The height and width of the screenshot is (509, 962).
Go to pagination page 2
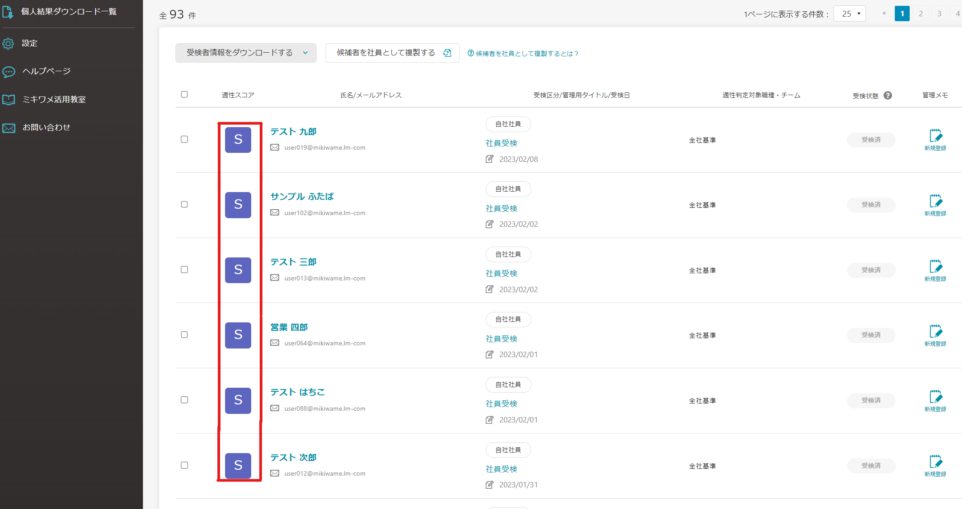coord(921,14)
